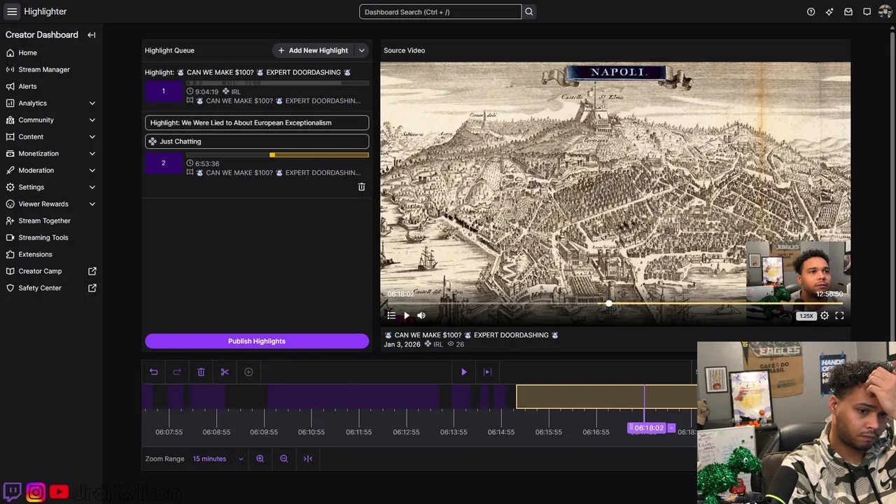Select highlight 2 thumbnail in queue
The image size is (896, 504).
[164, 163]
